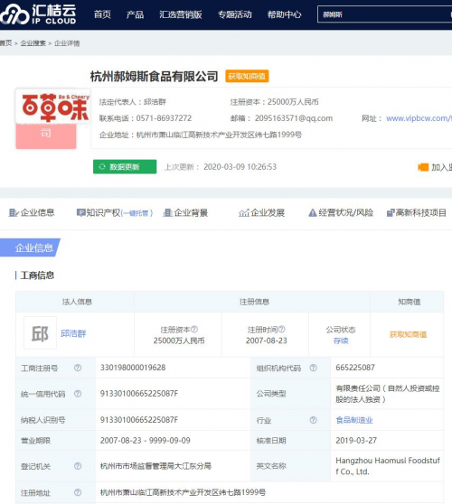452x504 pixels.
Task: Click help icon next to 统一信用代码
Action: pyautogui.click(x=78, y=394)
